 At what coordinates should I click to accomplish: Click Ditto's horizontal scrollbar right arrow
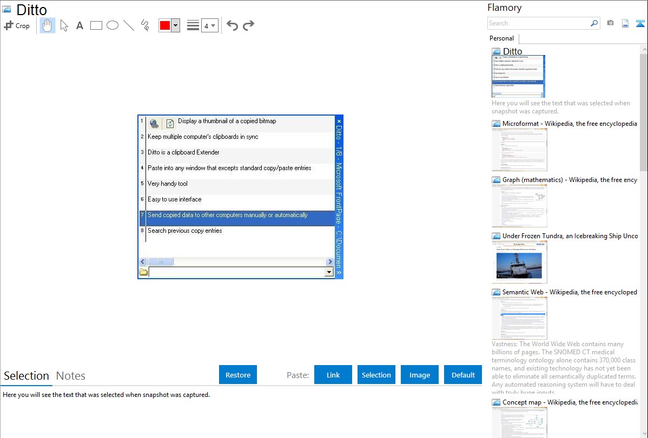330,261
